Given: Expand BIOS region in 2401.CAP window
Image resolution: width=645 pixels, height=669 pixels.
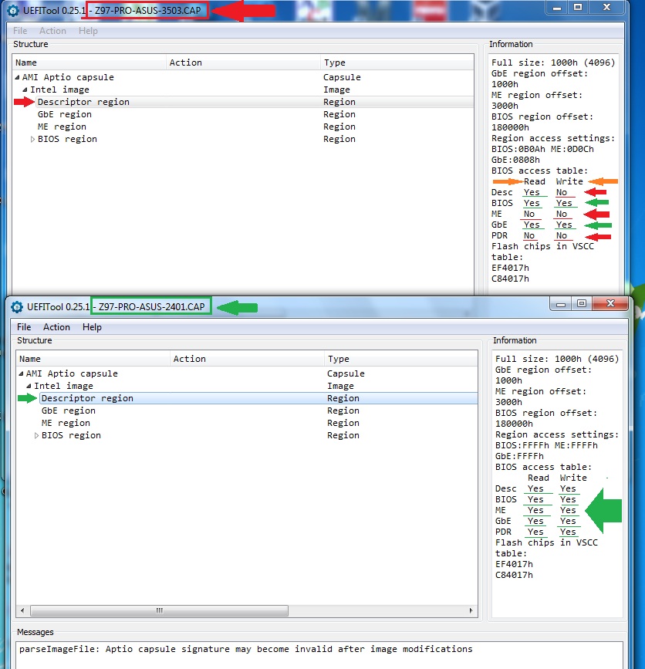Looking at the screenshot, I should tap(36, 436).
